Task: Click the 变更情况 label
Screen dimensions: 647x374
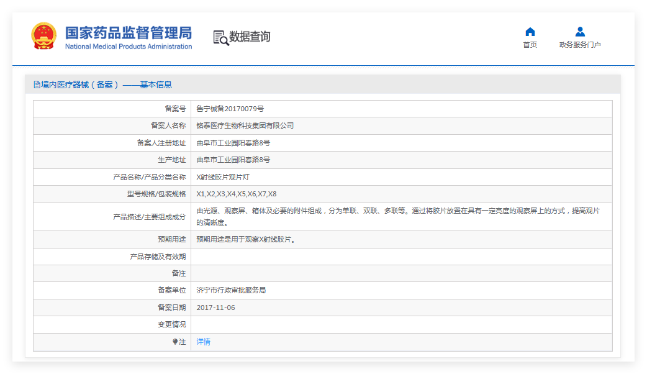Action: click(x=171, y=324)
